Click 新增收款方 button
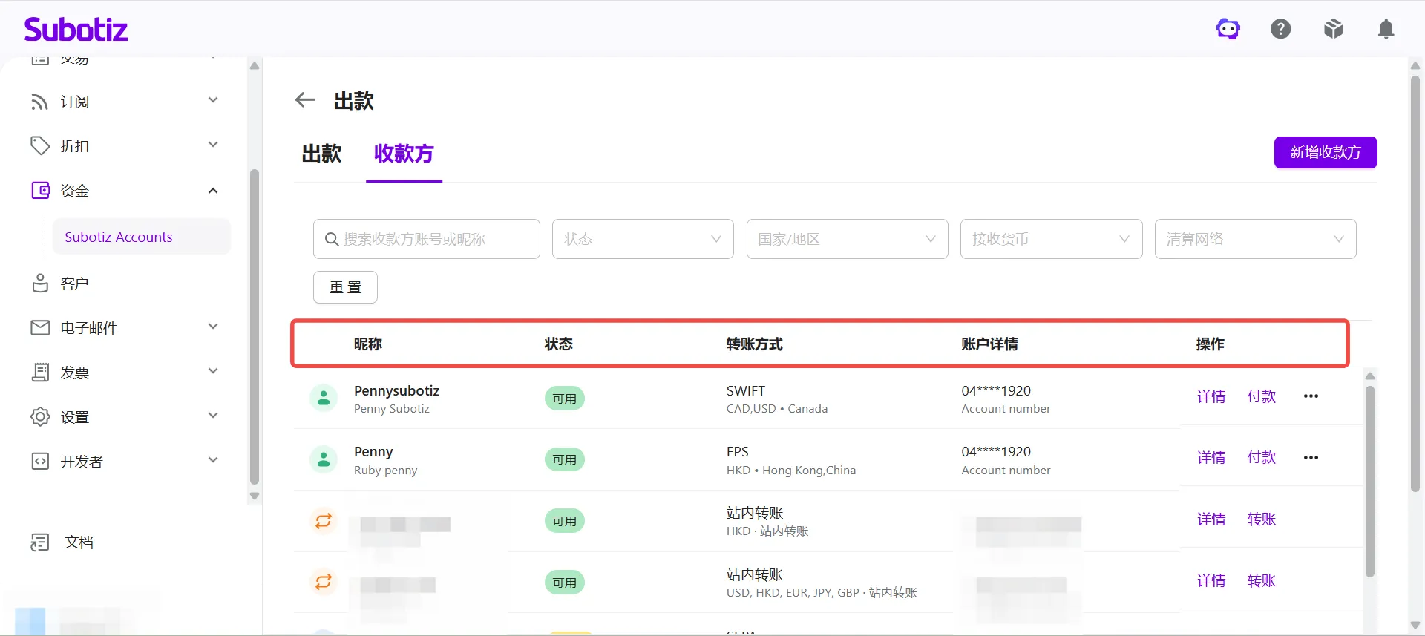Image resolution: width=1425 pixels, height=636 pixels. (1326, 152)
